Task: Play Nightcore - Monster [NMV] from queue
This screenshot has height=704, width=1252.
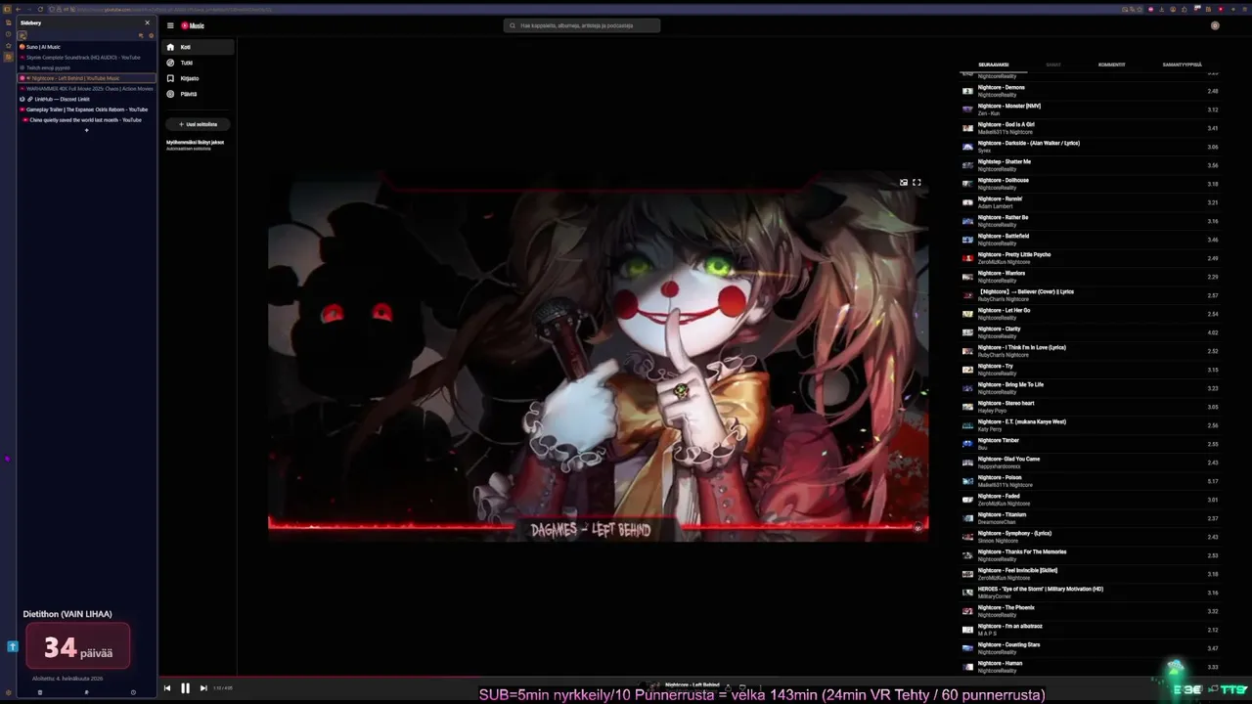Action: pos(1091,110)
